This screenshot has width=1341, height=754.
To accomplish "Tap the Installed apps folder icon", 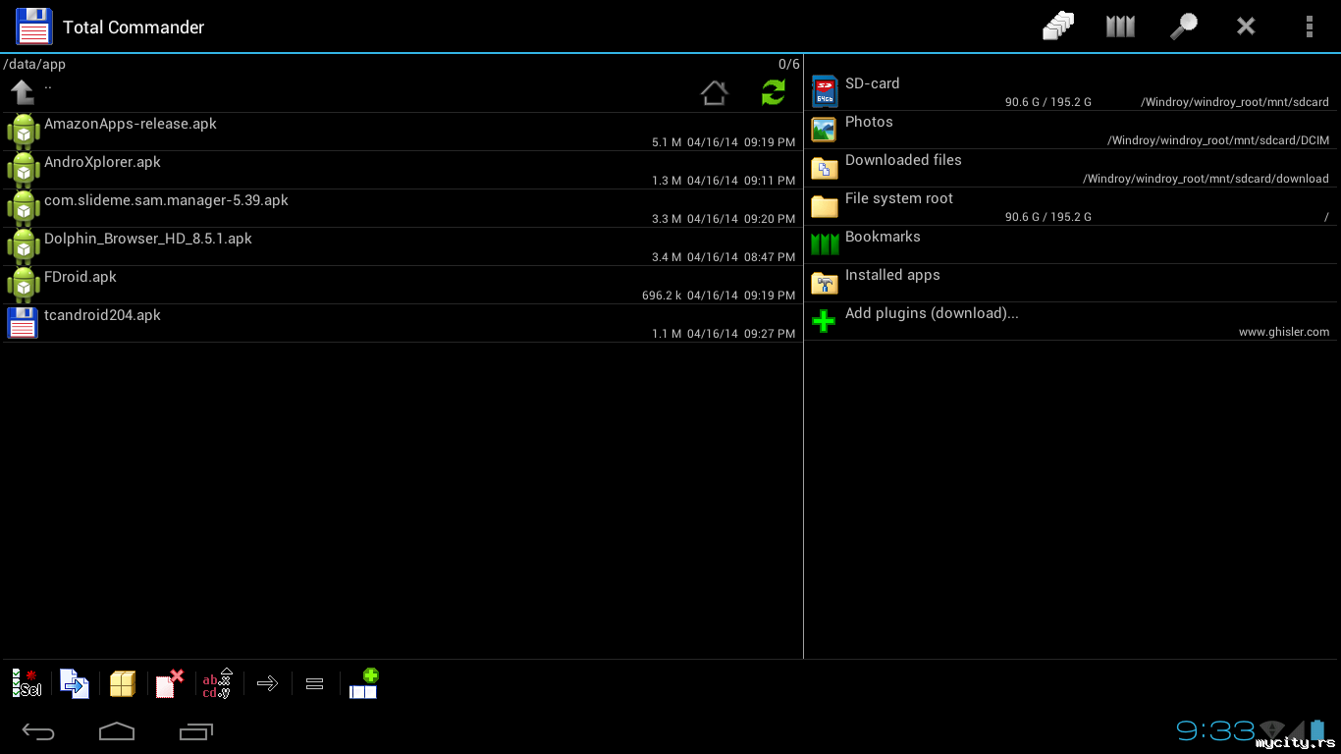I will 825,283.
